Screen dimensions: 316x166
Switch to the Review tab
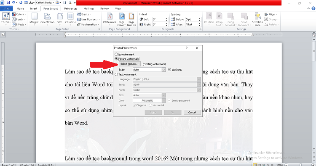tap(104, 8)
